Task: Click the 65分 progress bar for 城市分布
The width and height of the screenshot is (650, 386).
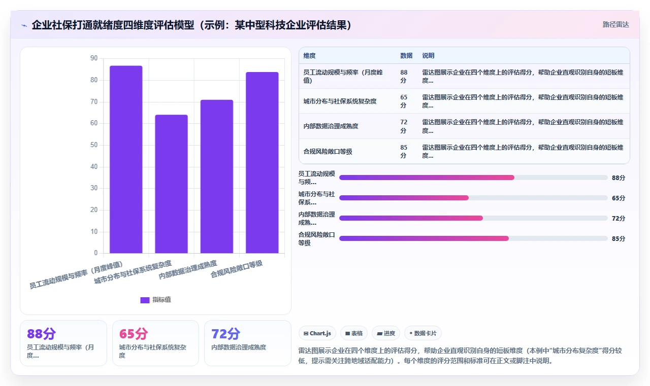Action: (473, 198)
